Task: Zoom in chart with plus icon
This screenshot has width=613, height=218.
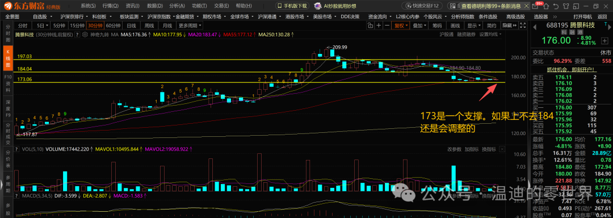Action: pos(379,26)
